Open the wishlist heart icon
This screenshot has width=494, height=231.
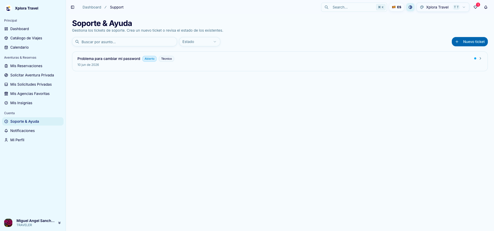pos(475,7)
